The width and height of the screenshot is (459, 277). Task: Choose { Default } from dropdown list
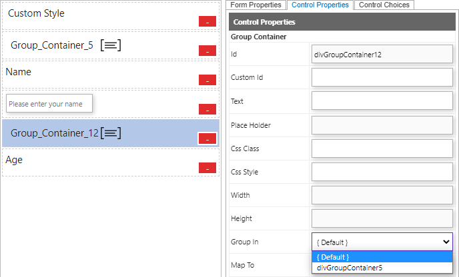(x=382, y=257)
